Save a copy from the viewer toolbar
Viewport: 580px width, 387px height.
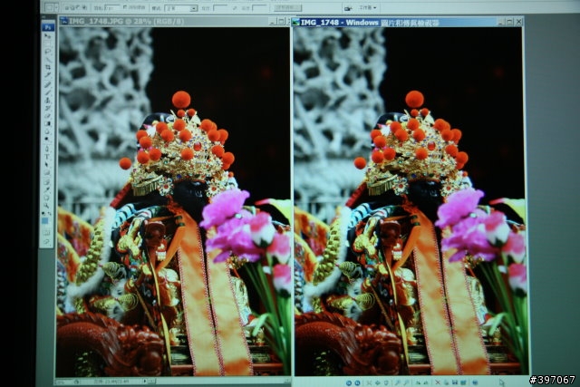click(455, 382)
